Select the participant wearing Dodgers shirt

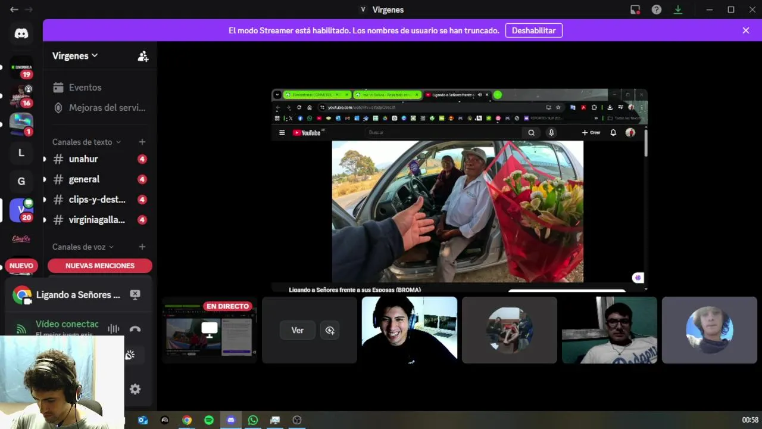pyautogui.click(x=610, y=330)
